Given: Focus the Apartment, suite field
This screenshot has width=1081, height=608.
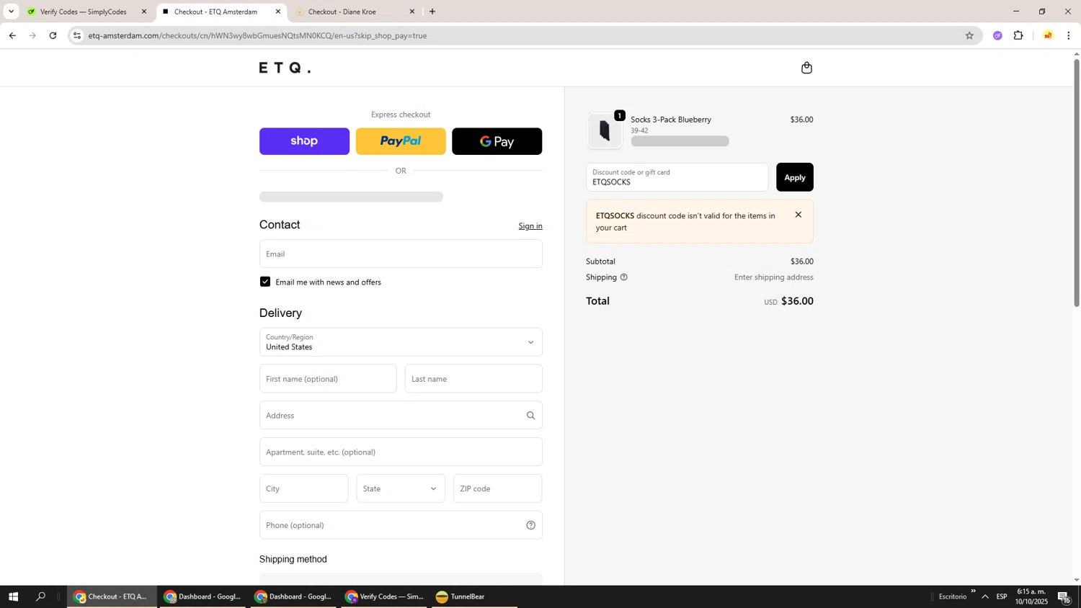Looking at the screenshot, I should coord(401,452).
